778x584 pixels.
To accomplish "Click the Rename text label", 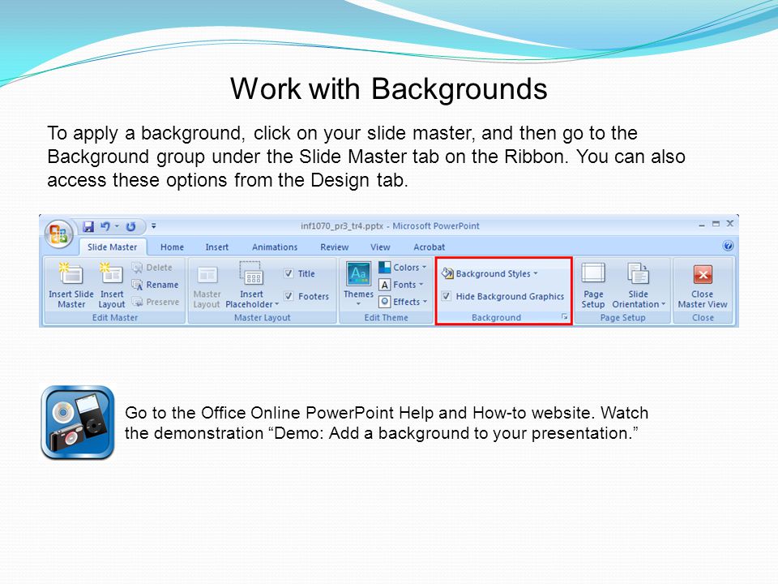I will tap(162, 285).
